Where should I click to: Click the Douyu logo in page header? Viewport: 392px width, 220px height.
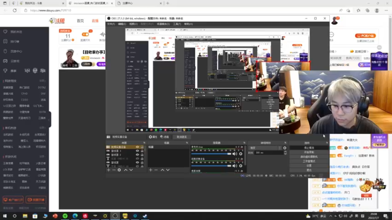click(x=57, y=21)
